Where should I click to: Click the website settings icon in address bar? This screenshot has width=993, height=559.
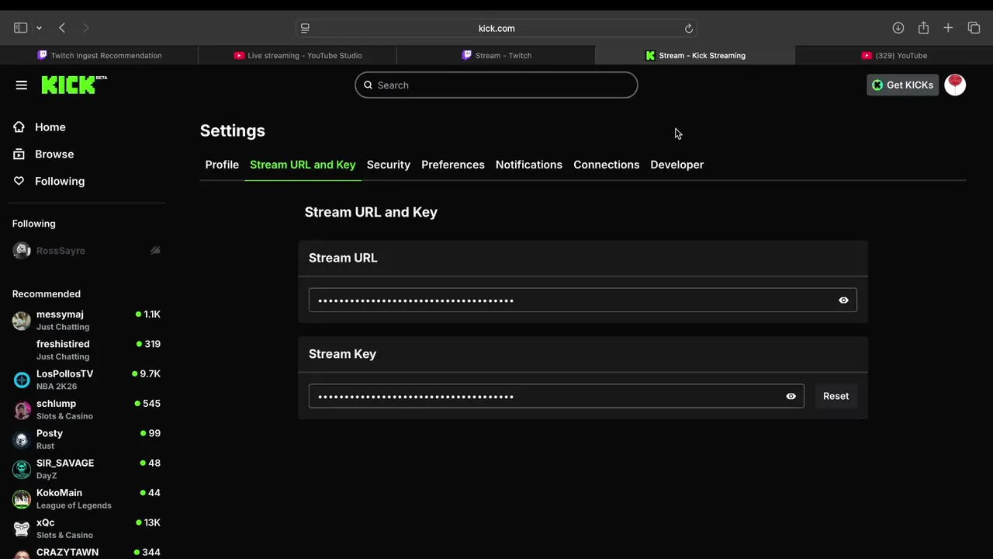coord(305,28)
